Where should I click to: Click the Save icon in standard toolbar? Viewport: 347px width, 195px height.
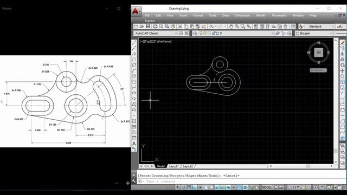pyautogui.click(x=147, y=27)
